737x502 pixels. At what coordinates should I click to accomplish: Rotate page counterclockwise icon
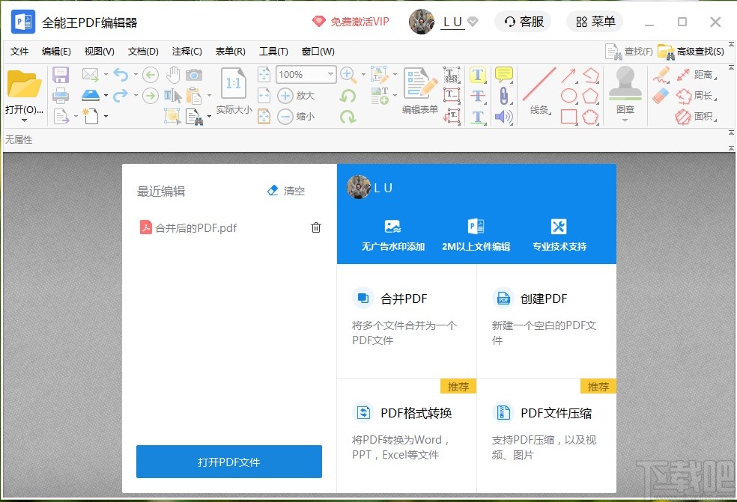[348, 96]
